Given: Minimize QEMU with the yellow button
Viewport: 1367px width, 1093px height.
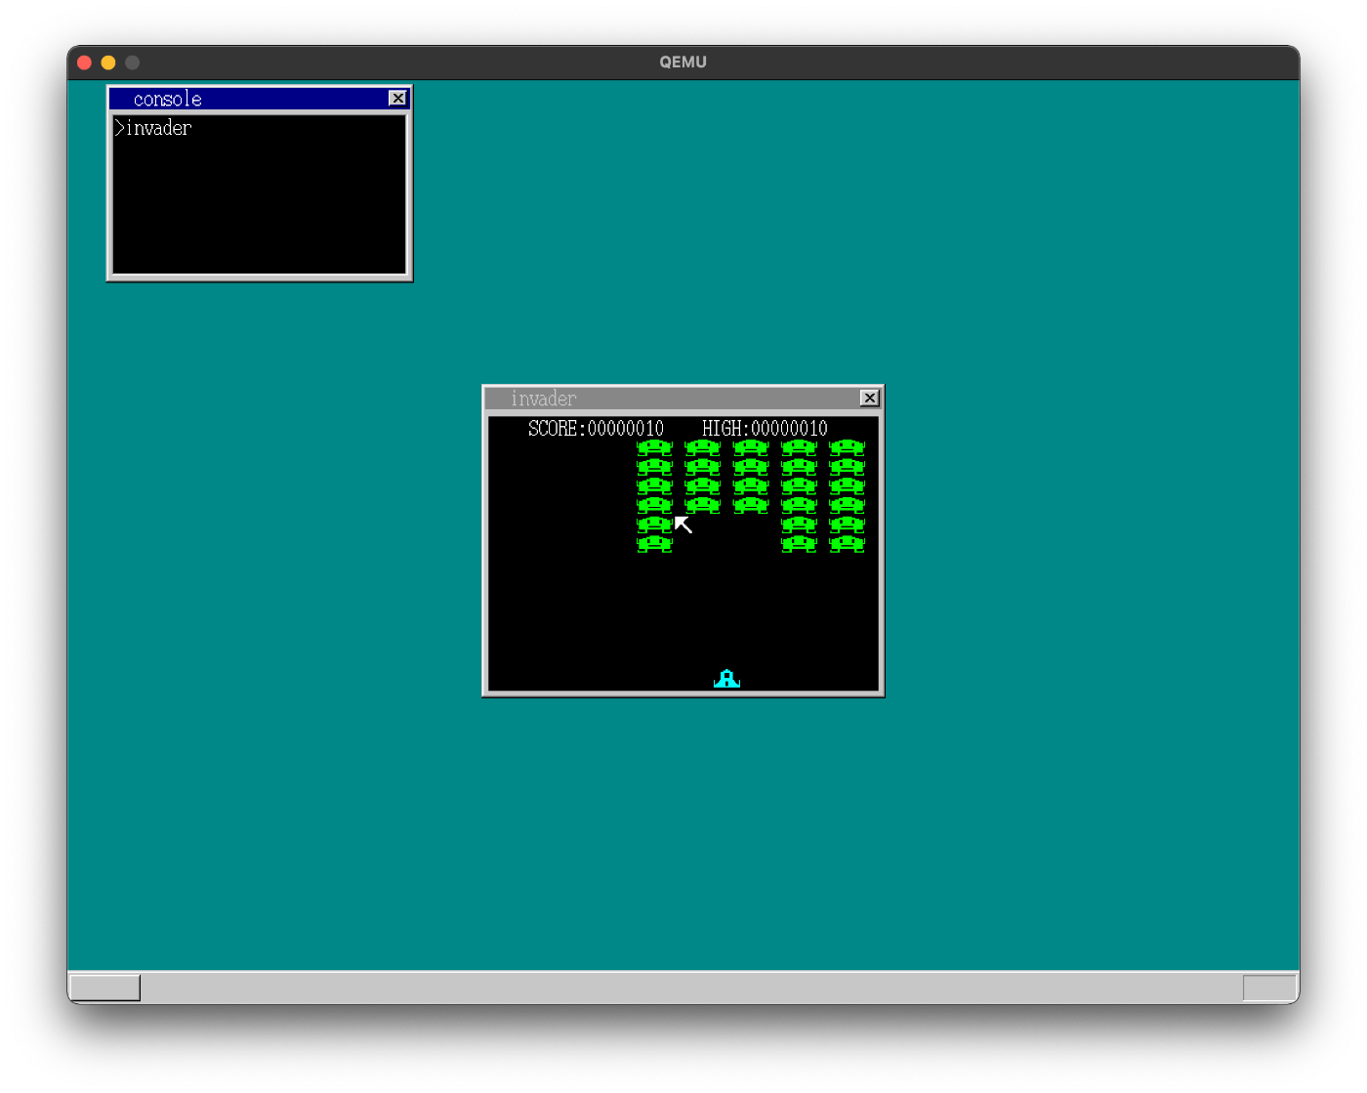Looking at the screenshot, I should [108, 63].
